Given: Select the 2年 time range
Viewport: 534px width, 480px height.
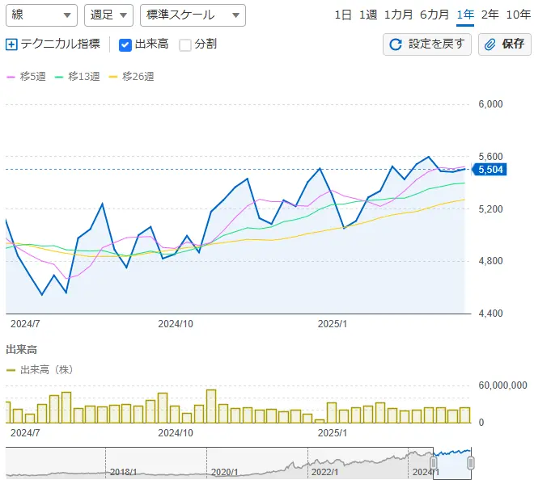Looking at the screenshot, I should pyautogui.click(x=489, y=15).
